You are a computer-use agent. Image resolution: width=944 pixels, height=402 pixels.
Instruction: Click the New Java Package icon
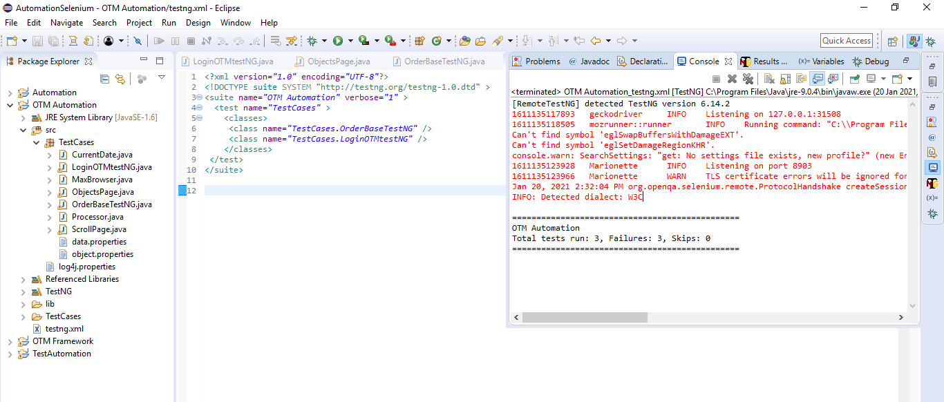pyautogui.click(x=419, y=41)
